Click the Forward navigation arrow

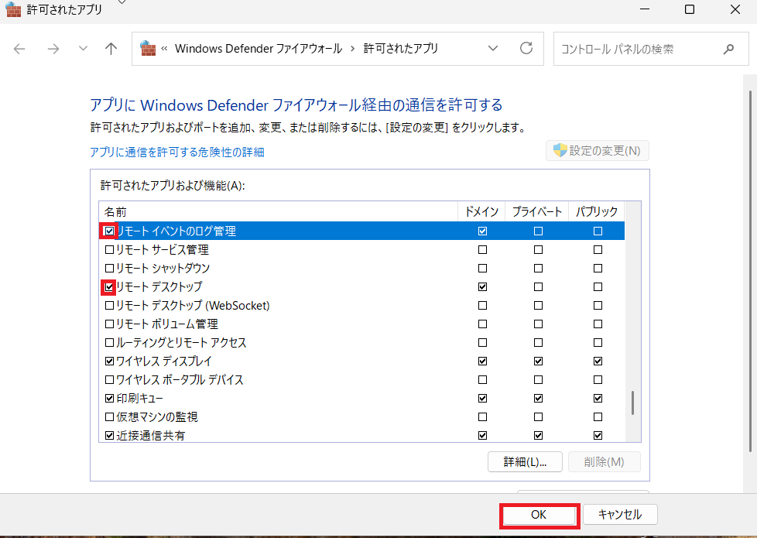click(53, 49)
